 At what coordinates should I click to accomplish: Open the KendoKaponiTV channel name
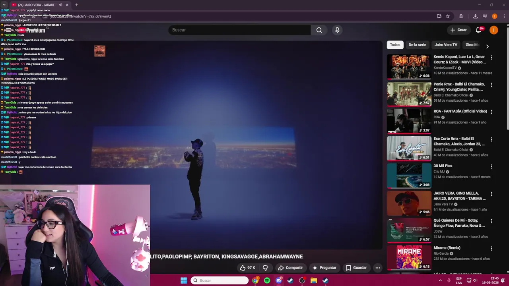coord(445,68)
